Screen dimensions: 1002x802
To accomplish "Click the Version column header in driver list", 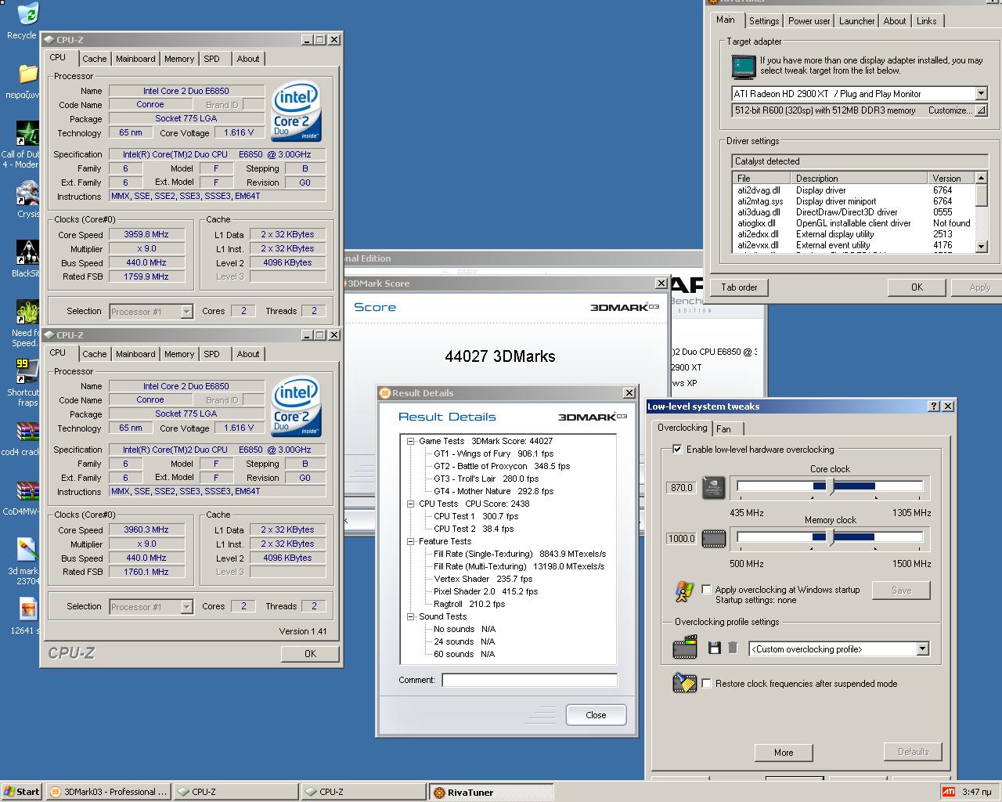I will click(x=951, y=179).
